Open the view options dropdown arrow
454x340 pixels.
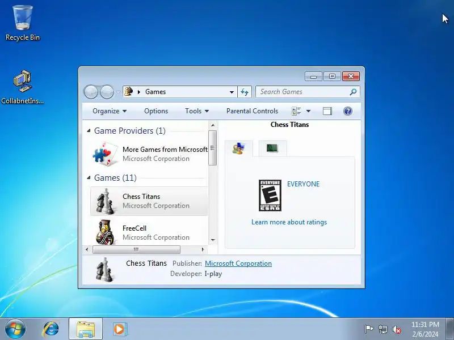tap(308, 111)
